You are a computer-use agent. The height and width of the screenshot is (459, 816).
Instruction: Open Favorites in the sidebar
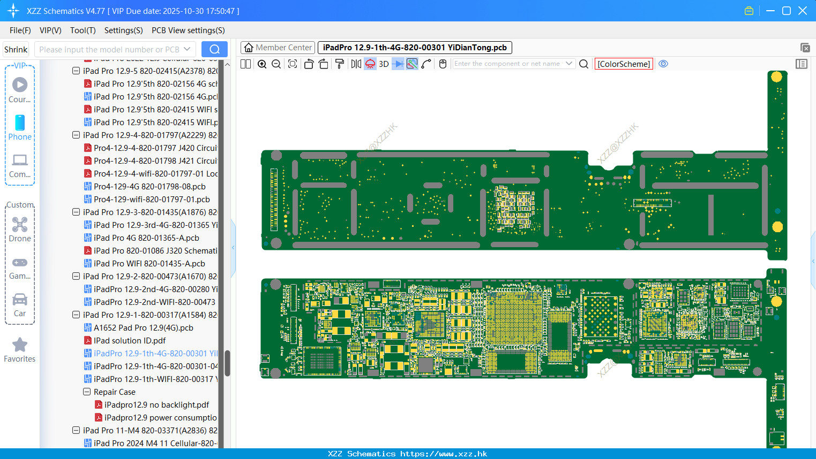click(x=20, y=350)
